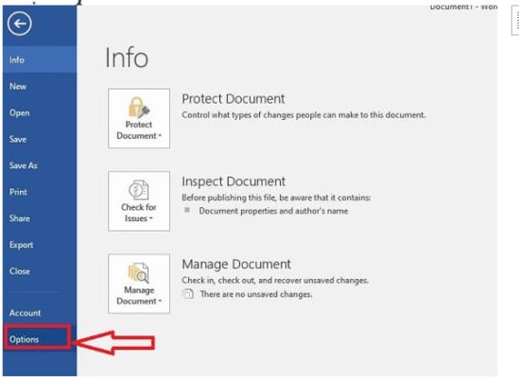Viewport: 519px width, 378px height.
Task: Select the Info tab in sidebar
Action: click(x=40, y=60)
